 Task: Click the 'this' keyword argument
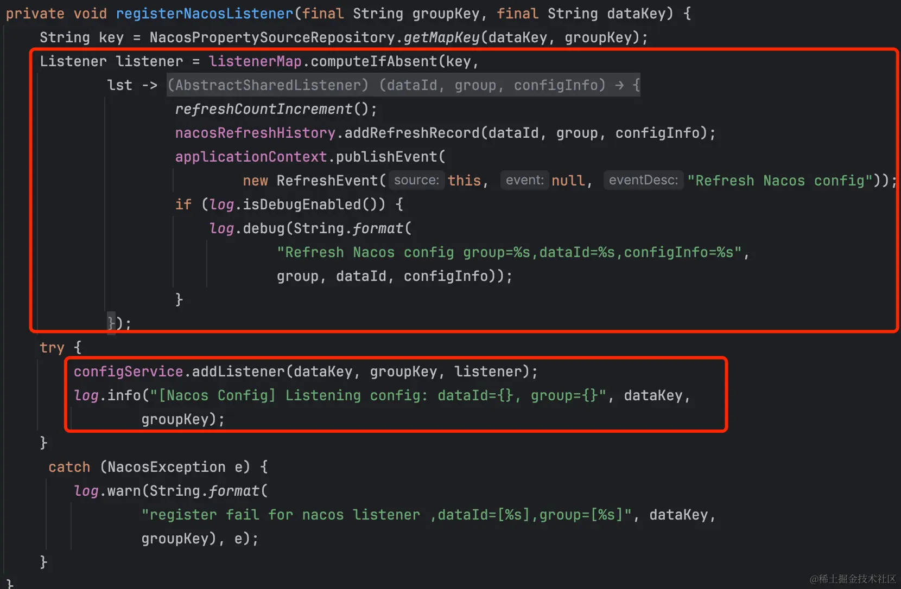coord(465,181)
